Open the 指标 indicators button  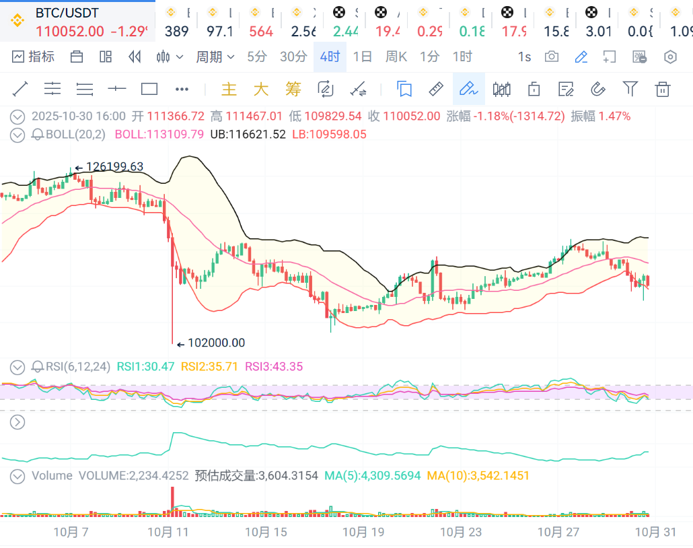coord(34,57)
